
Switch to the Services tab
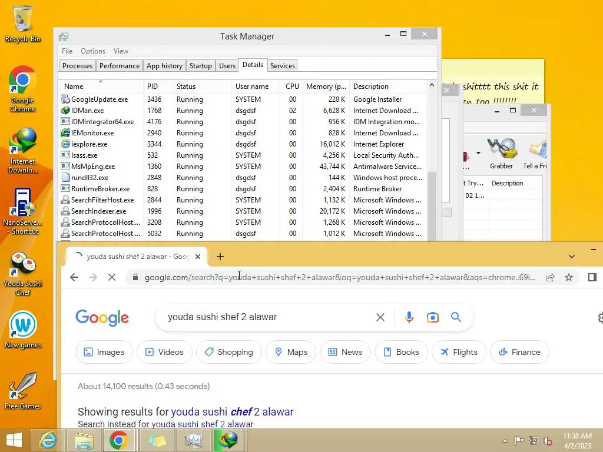pyautogui.click(x=282, y=66)
